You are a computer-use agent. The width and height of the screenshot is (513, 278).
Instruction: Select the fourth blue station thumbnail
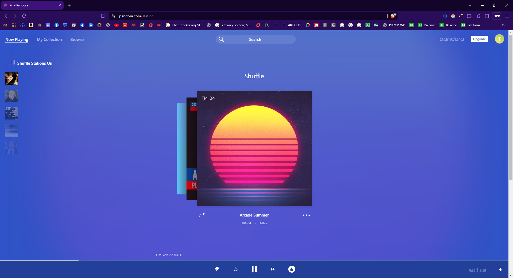coord(12,130)
